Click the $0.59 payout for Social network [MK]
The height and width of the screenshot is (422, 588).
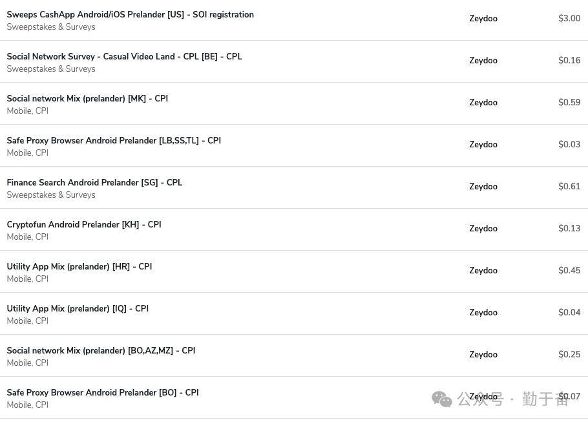[x=569, y=102]
